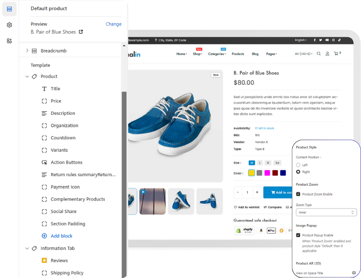Choose the yellow color swatch
361x278 pixels.
pos(251,173)
